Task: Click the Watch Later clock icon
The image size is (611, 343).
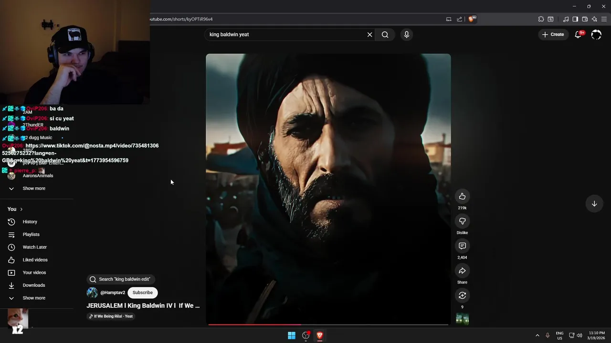Action: (x=11, y=247)
